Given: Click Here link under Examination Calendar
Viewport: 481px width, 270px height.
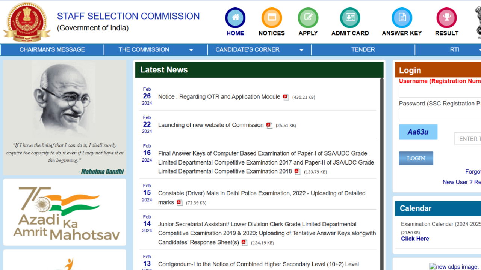Looking at the screenshot, I should 415,238.
